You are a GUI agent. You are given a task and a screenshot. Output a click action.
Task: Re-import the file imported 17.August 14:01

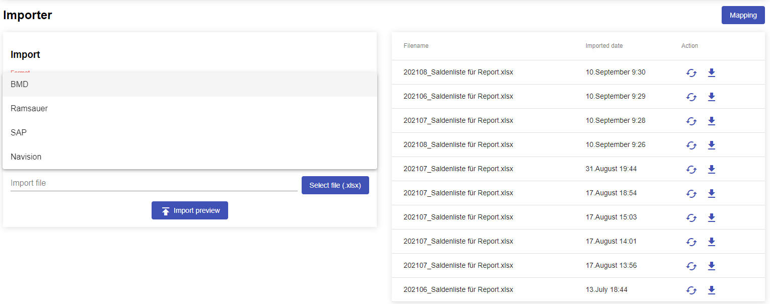tap(691, 242)
